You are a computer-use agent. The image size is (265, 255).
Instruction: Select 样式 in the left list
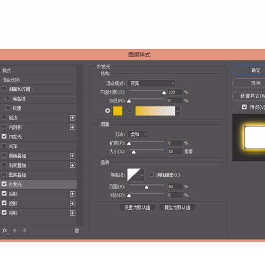pyautogui.click(x=38, y=71)
